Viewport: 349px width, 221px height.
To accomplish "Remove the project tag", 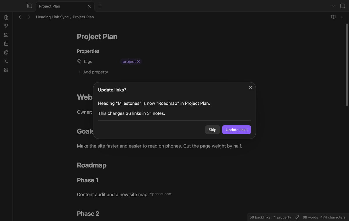I will [138, 61].
